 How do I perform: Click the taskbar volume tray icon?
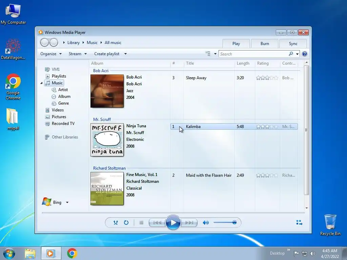point(313,253)
